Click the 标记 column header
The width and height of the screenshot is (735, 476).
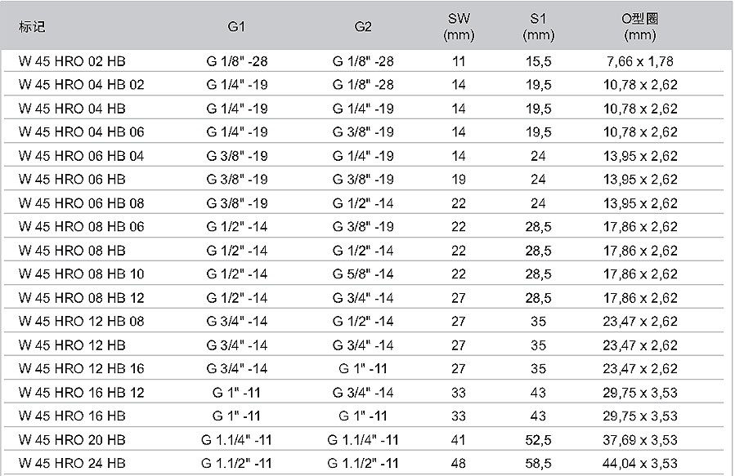tap(32, 27)
